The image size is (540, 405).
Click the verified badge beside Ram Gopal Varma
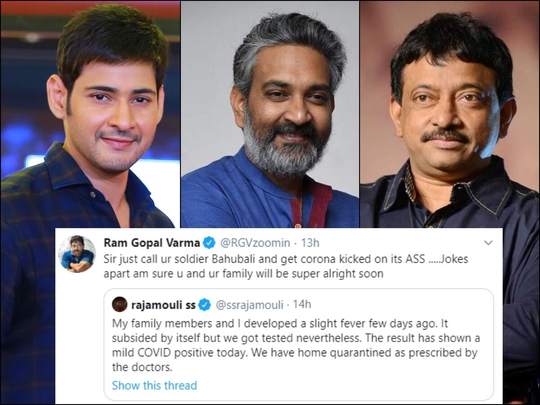coord(208,243)
